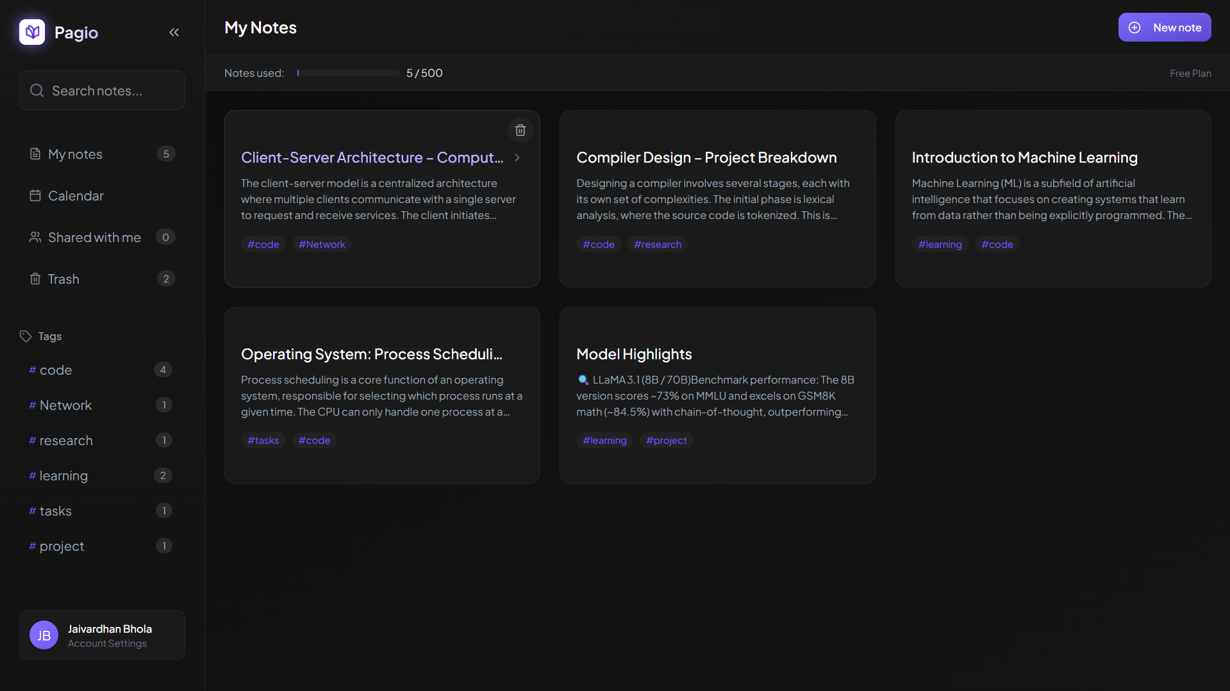Click #Network tag on Client-Server note
The width and height of the screenshot is (1230, 691).
click(322, 244)
